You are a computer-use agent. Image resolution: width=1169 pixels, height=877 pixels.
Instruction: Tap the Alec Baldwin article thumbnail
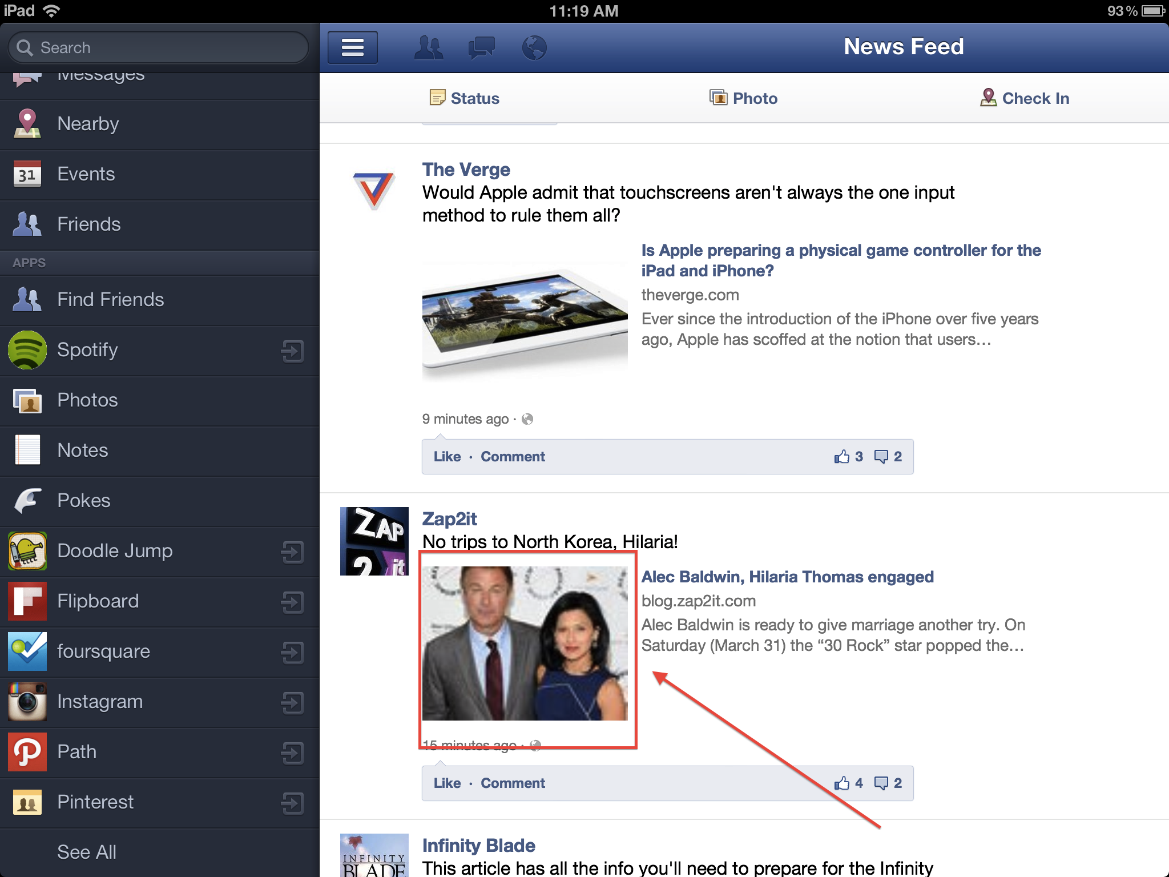click(x=525, y=643)
